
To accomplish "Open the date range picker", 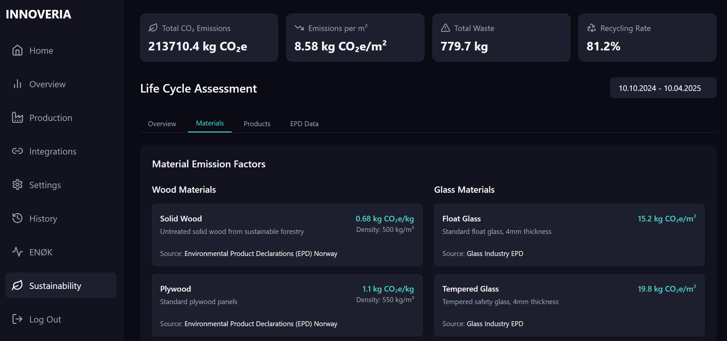I will click(663, 88).
